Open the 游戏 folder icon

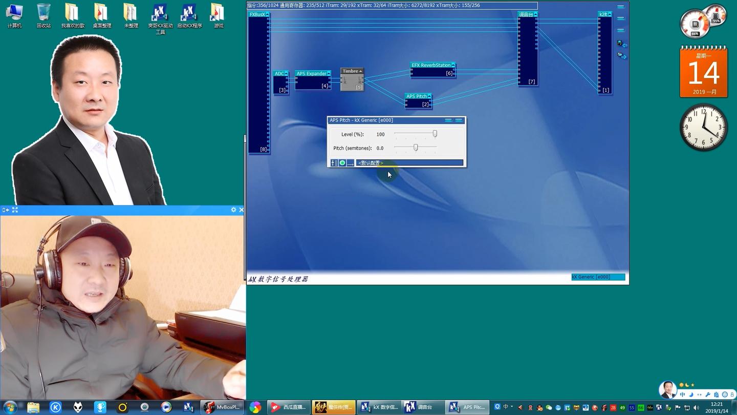(x=219, y=15)
